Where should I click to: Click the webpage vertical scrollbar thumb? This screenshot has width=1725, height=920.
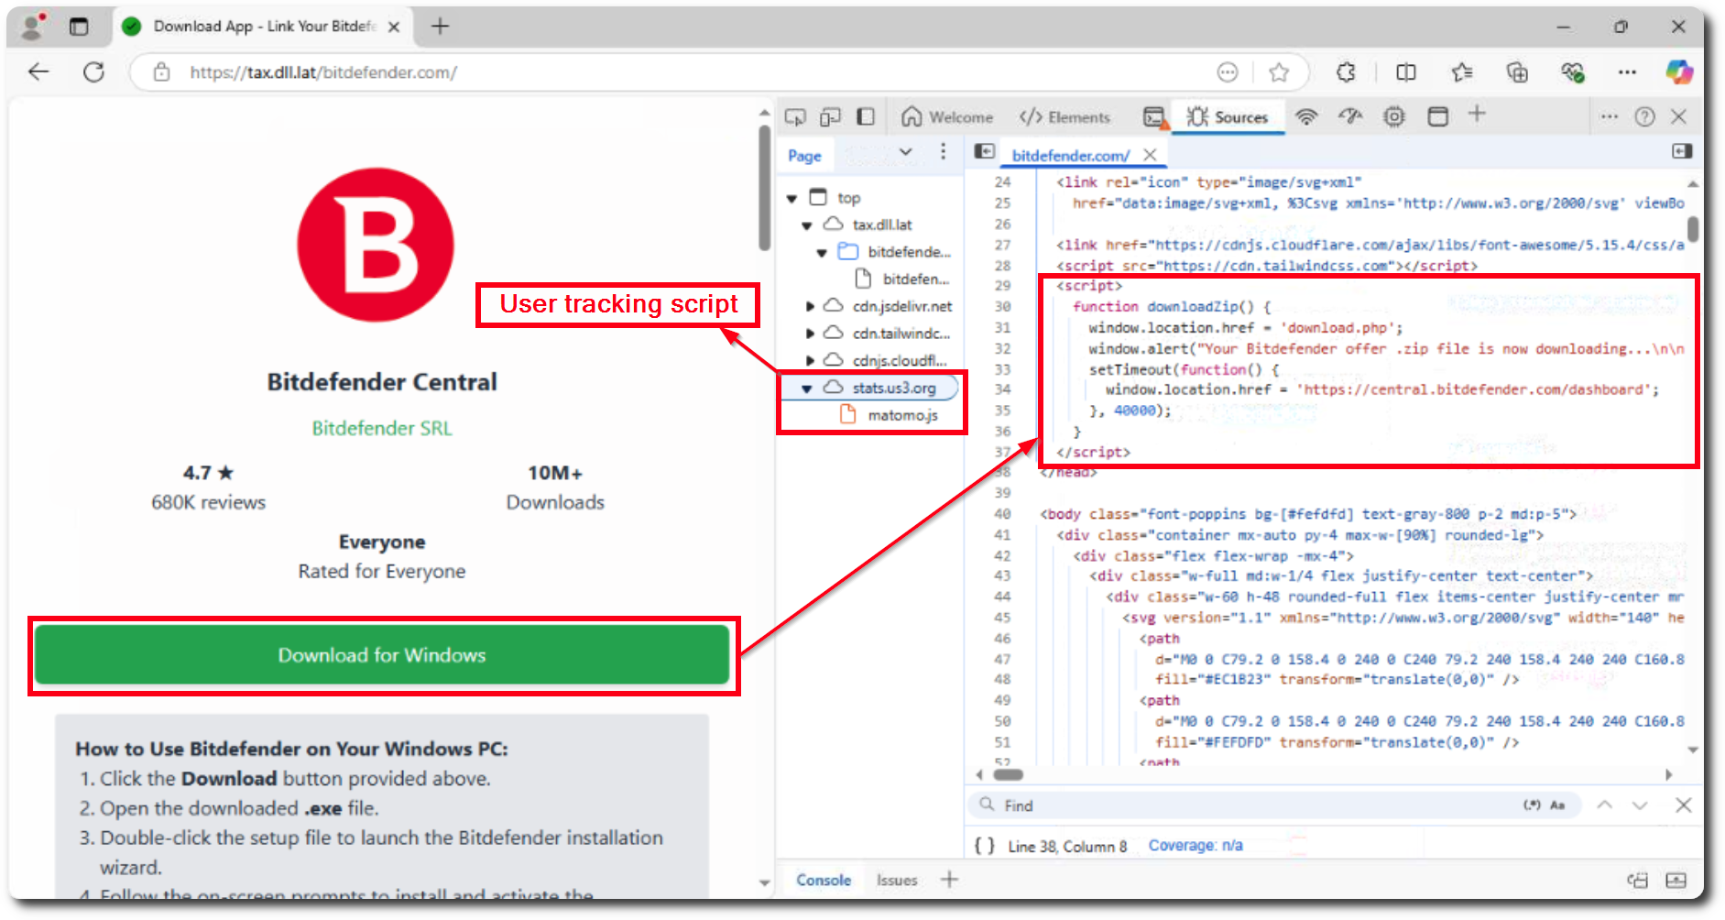[x=764, y=187]
